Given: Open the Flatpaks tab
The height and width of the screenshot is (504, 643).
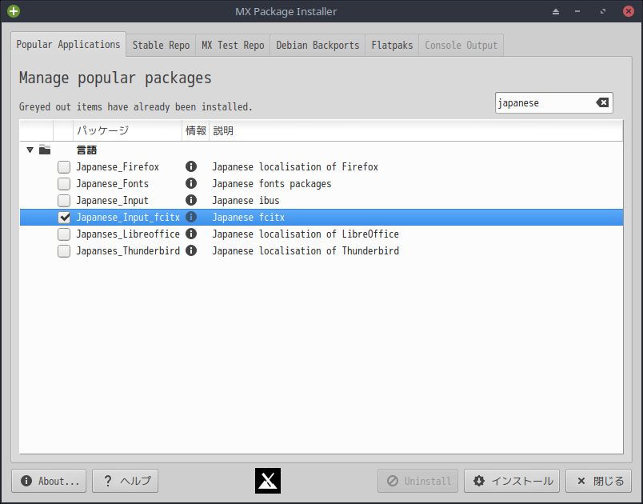Looking at the screenshot, I should tap(392, 45).
